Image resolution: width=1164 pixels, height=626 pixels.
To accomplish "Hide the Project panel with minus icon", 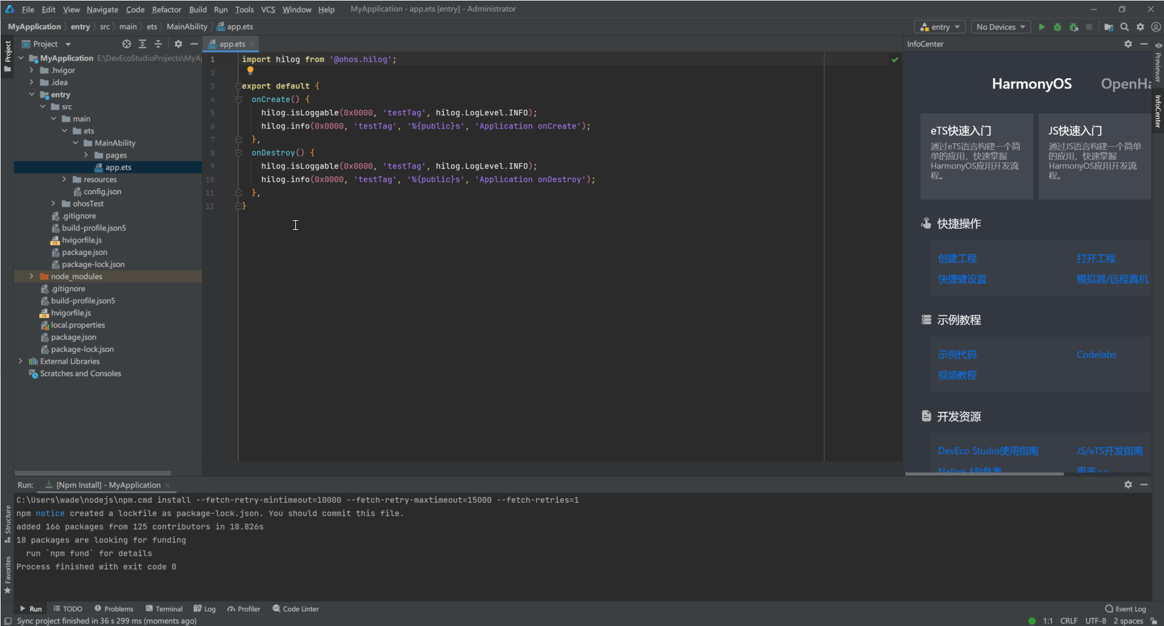I will (x=194, y=44).
